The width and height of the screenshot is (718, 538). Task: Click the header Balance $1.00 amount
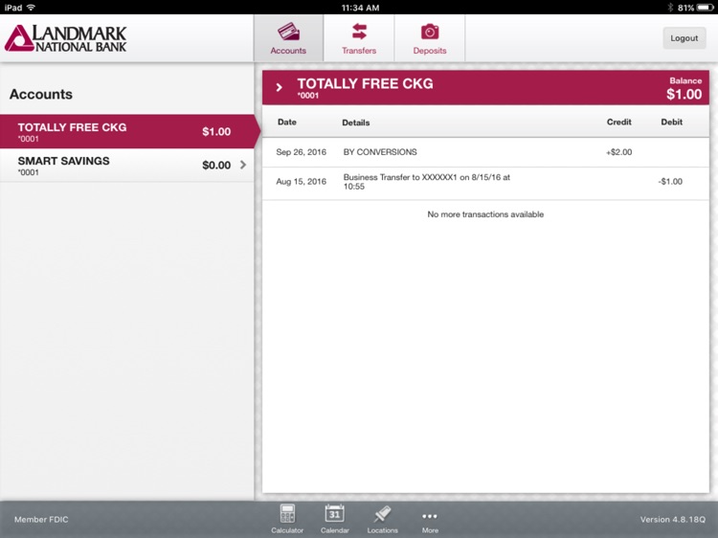point(684,95)
